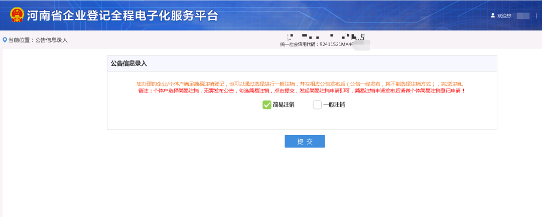Click the national emblem logo
The image size is (542, 217).
[17, 15]
